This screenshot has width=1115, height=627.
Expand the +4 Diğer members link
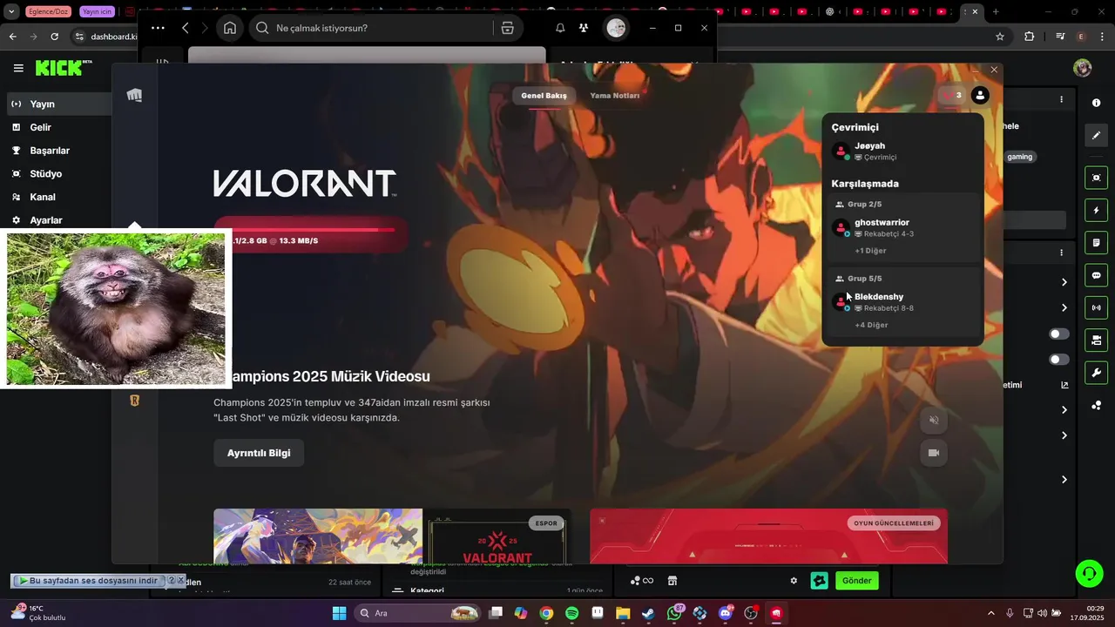871,325
